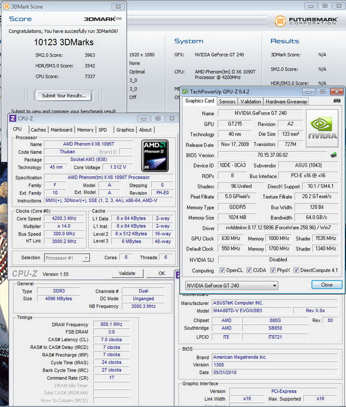Click the Memory Type GDDR5 field
This screenshot has width=346, height=407.
click(237, 207)
